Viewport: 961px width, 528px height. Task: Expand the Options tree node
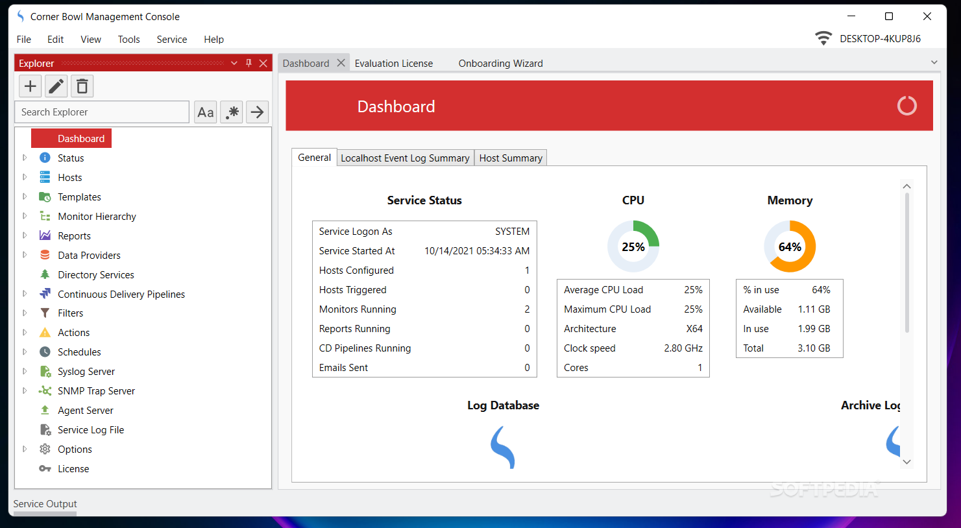(x=25, y=449)
